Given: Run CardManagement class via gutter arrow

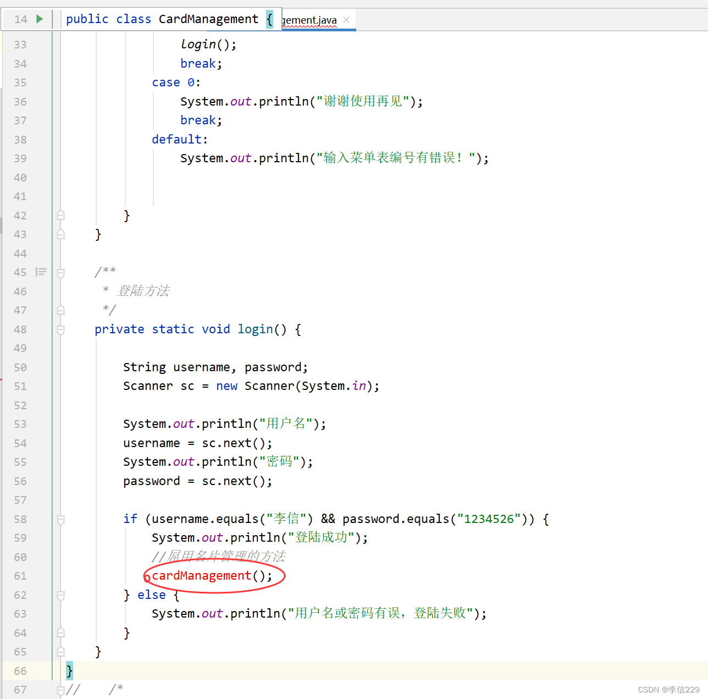Looking at the screenshot, I should 40,19.
